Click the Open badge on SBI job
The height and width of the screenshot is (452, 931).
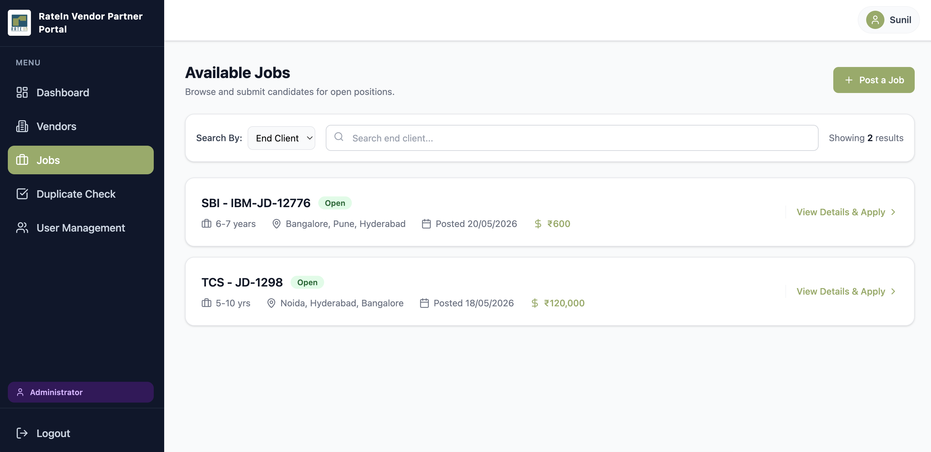click(x=335, y=203)
